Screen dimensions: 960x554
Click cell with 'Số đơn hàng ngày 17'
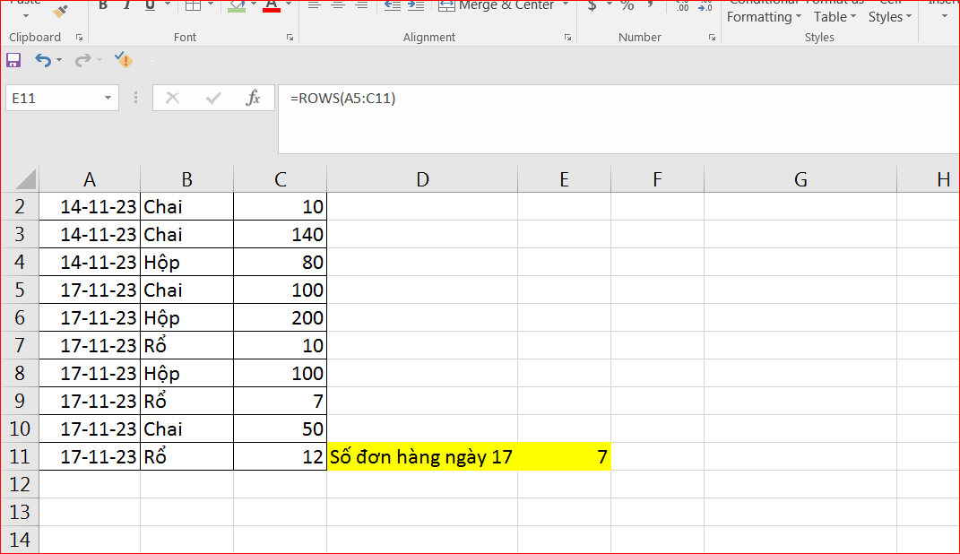(x=422, y=456)
